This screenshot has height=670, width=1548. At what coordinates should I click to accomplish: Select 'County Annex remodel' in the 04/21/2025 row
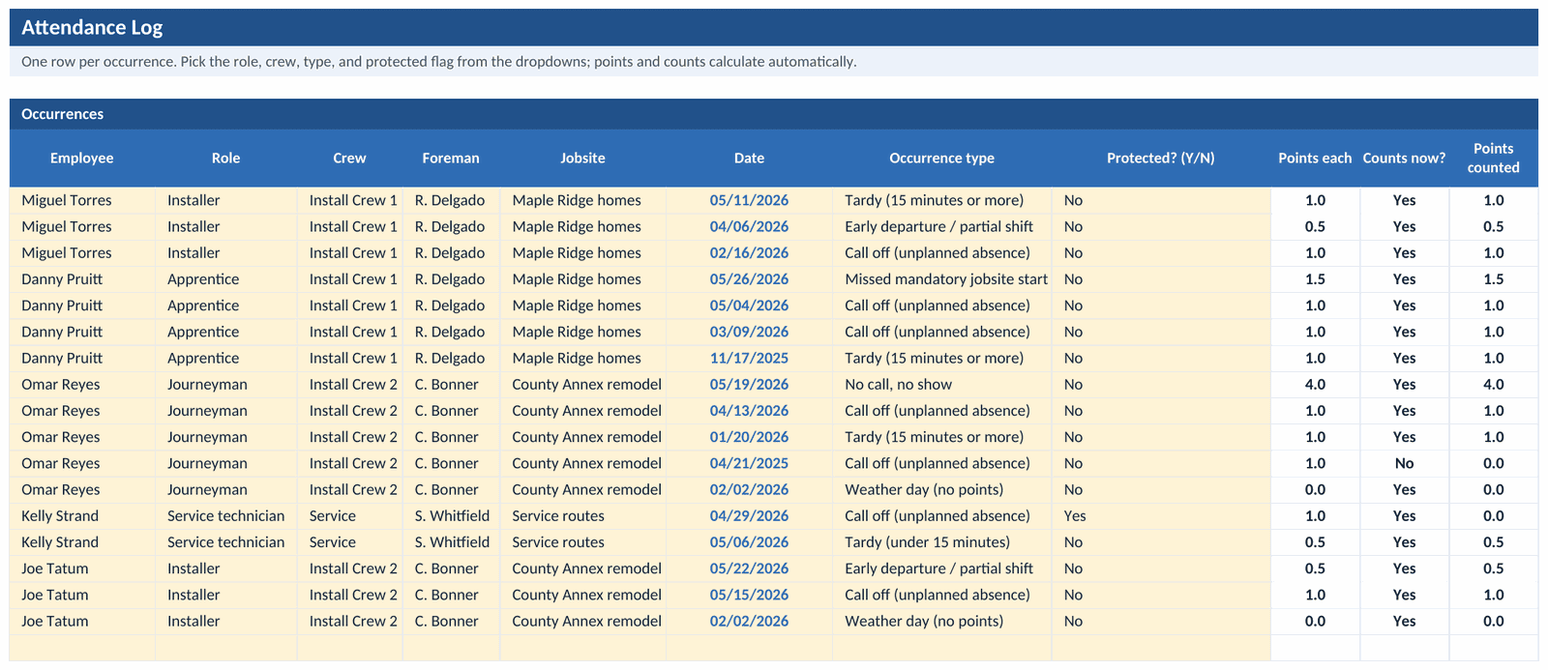(582, 463)
